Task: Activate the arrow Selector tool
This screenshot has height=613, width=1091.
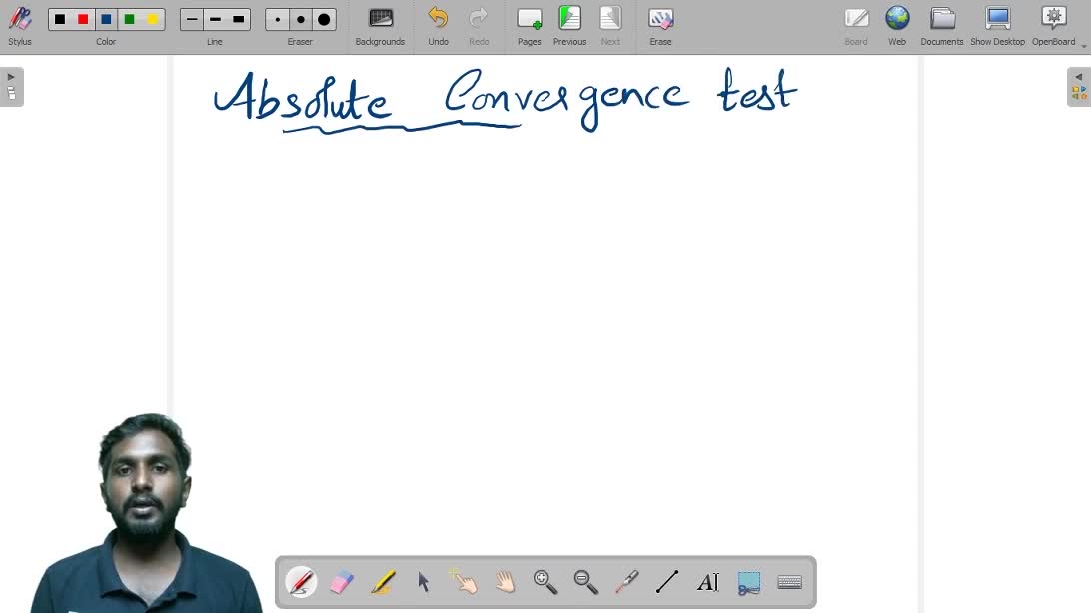Action: click(423, 582)
